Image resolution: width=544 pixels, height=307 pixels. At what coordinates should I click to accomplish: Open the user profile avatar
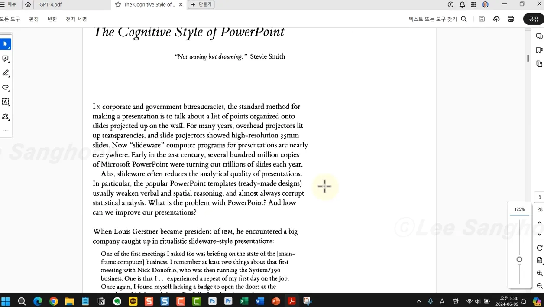486,4
